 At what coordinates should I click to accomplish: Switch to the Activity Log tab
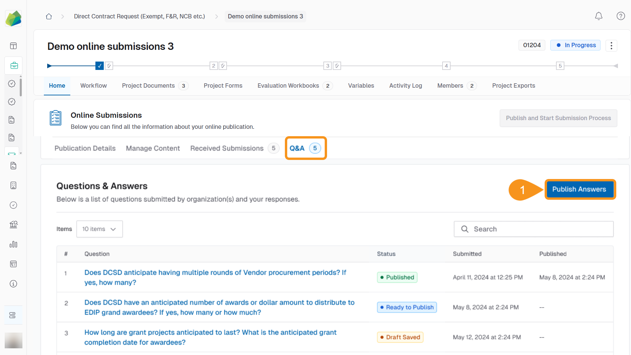[405, 86]
